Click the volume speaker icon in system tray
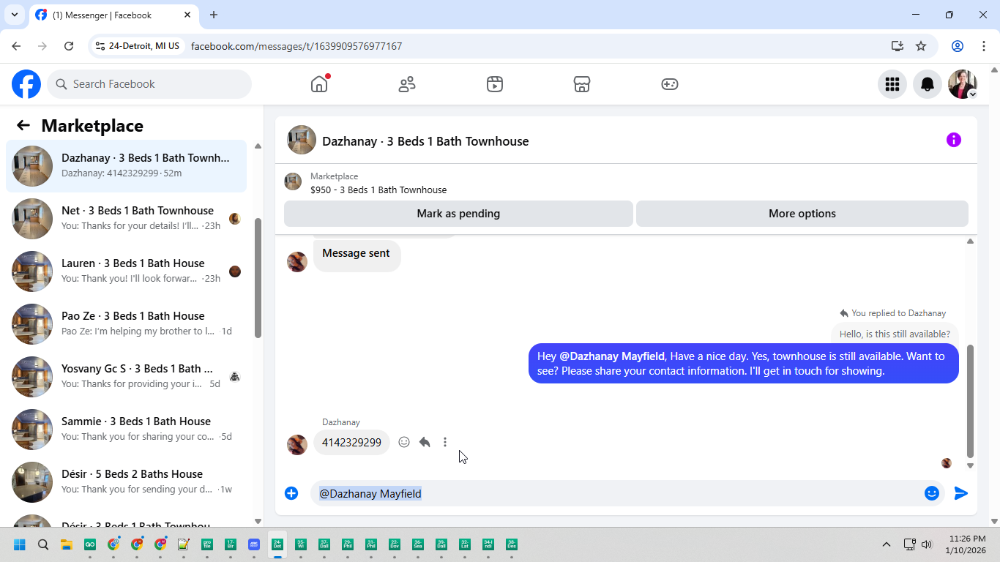 pos(927,544)
